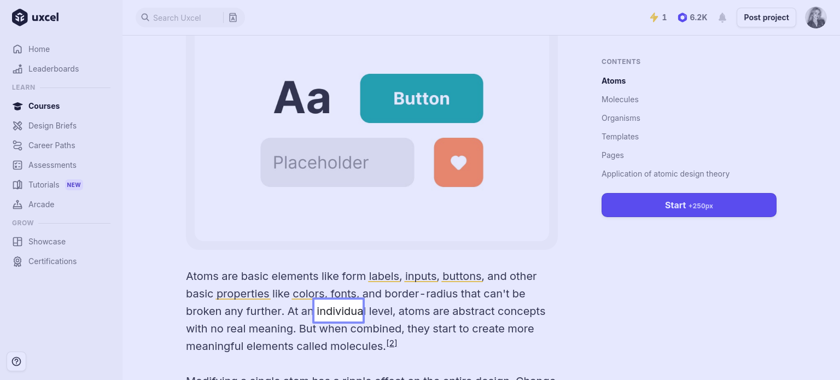The width and height of the screenshot is (840, 380).
Task: Select Tutorials in the sidebar
Action: tap(44, 185)
